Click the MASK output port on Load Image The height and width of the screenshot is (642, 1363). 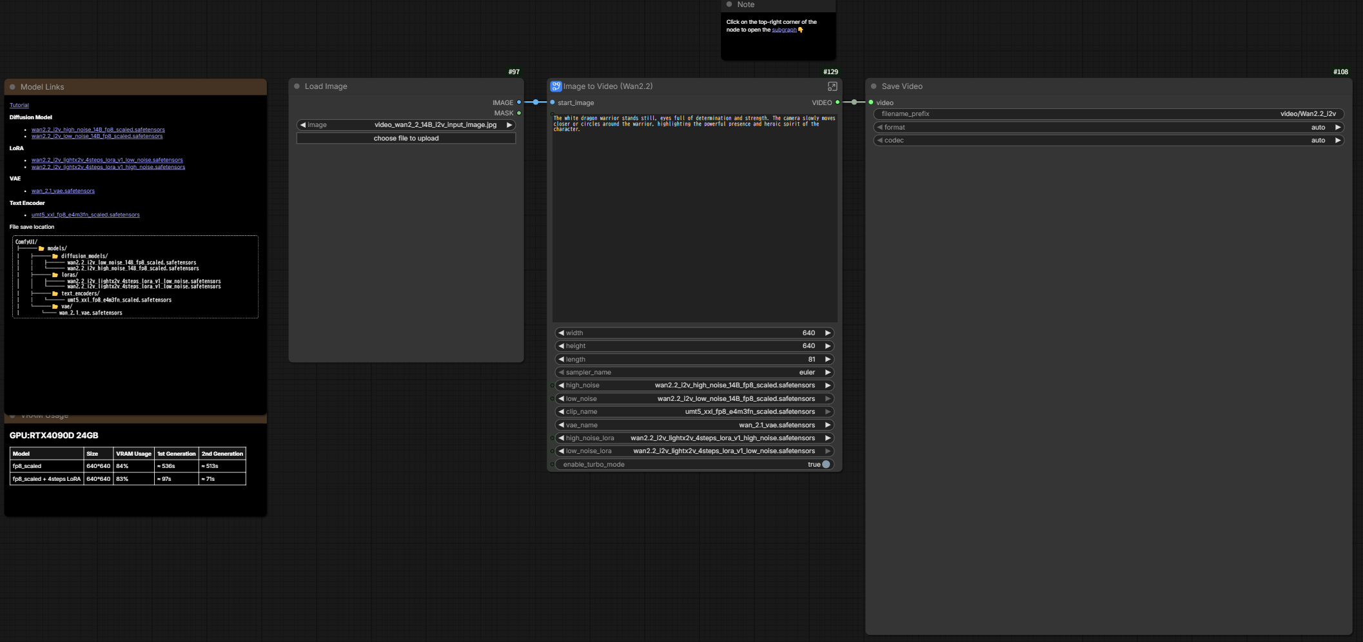(x=519, y=113)
